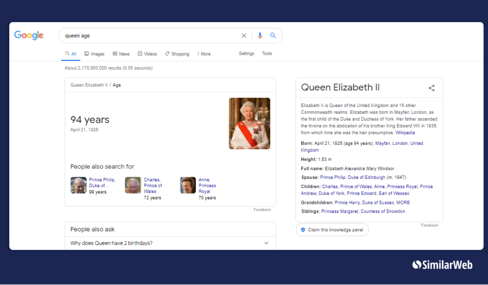Share the Queen Elizabeth II knowledge panel

(x=431, y=88)
